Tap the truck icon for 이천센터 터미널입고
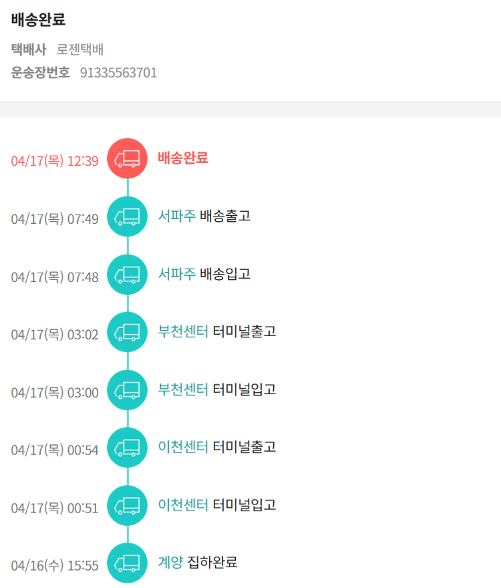 (x=127, y=505)
